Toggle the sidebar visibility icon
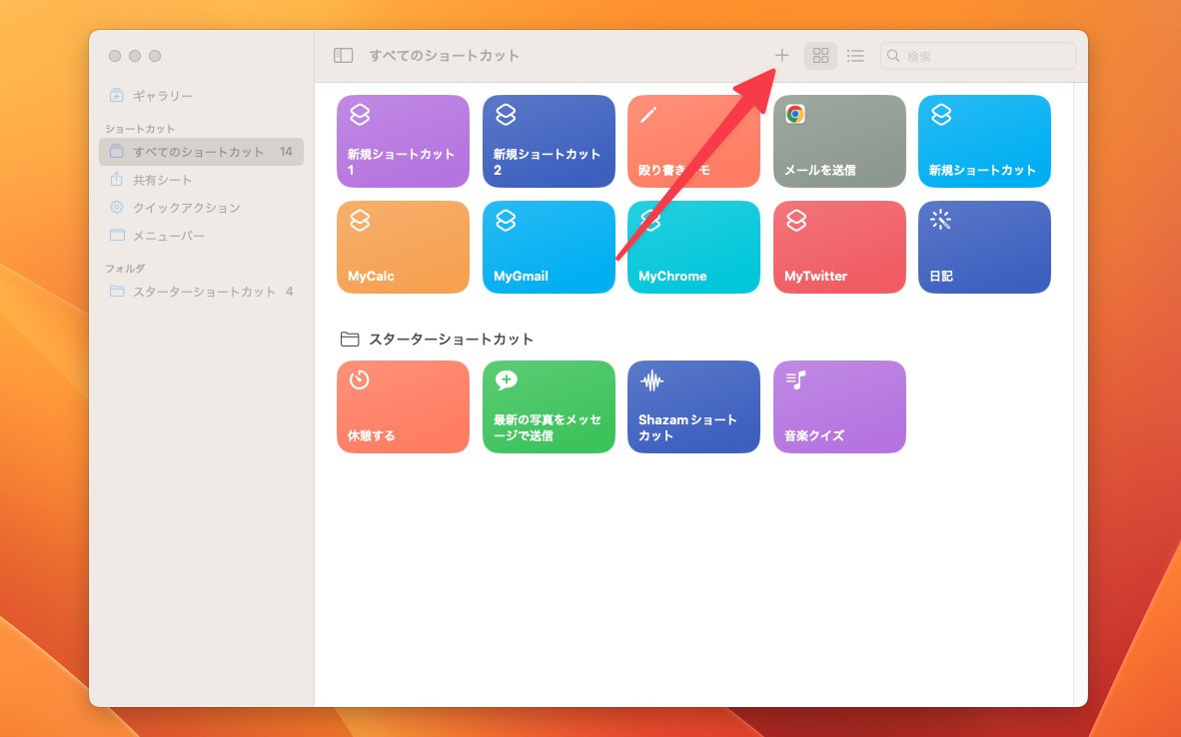Image resolution: width=1181 pixels, height=737 pixels. (x=342, y=56)
